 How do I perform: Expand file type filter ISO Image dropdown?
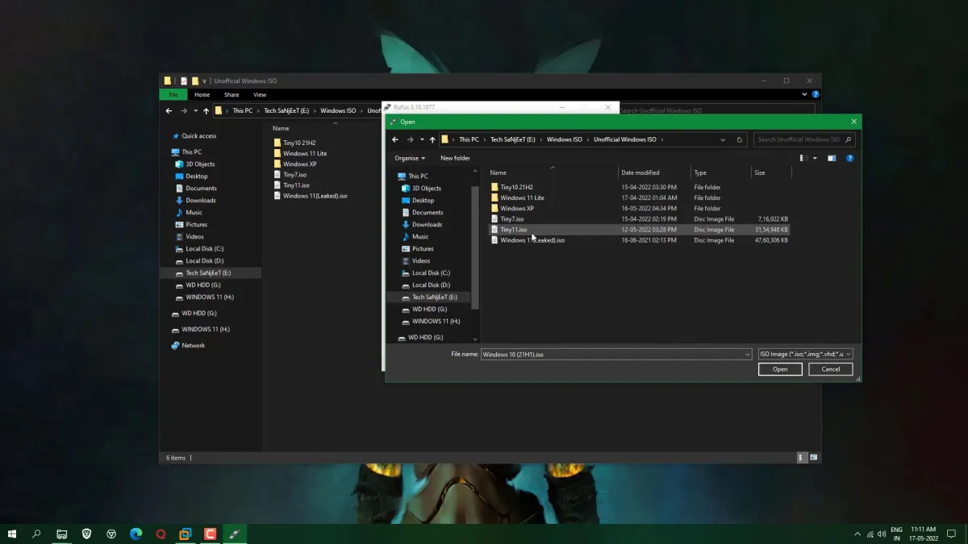tap(848, 354)
